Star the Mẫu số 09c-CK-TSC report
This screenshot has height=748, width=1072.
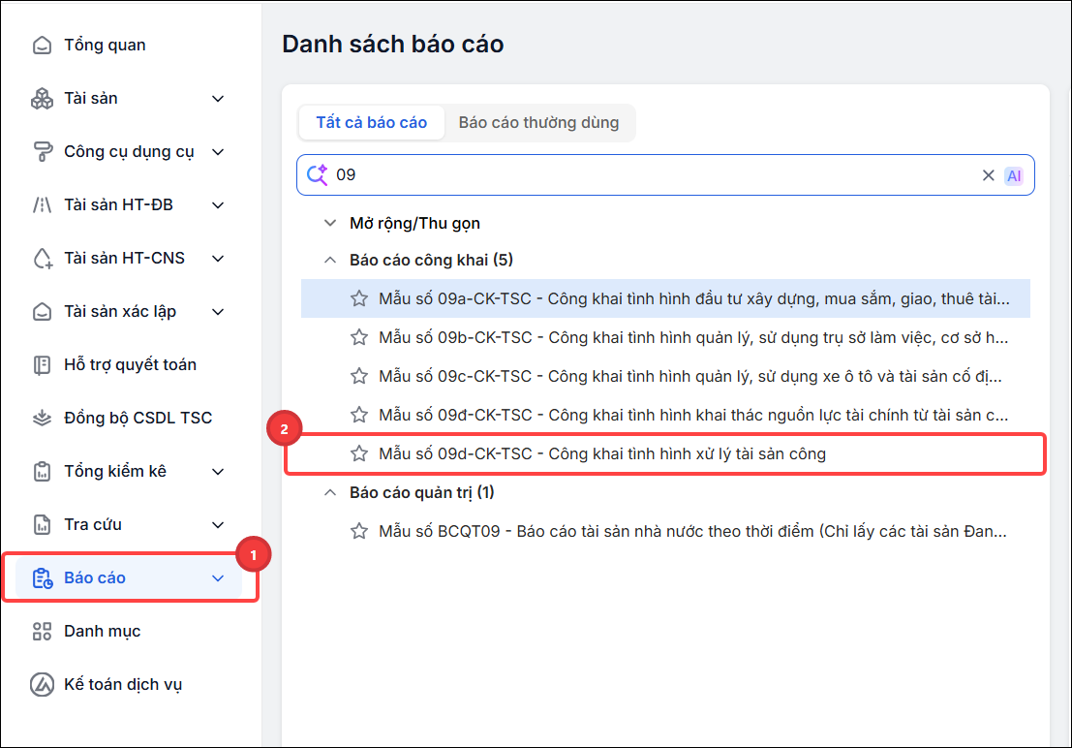coord(359,376)
